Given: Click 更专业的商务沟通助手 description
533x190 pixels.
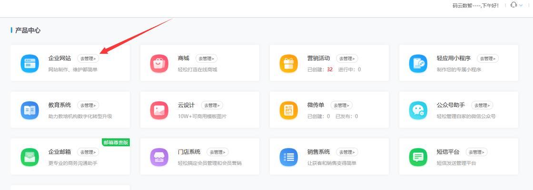Looking at the screenshot, I should coord(73,163).
